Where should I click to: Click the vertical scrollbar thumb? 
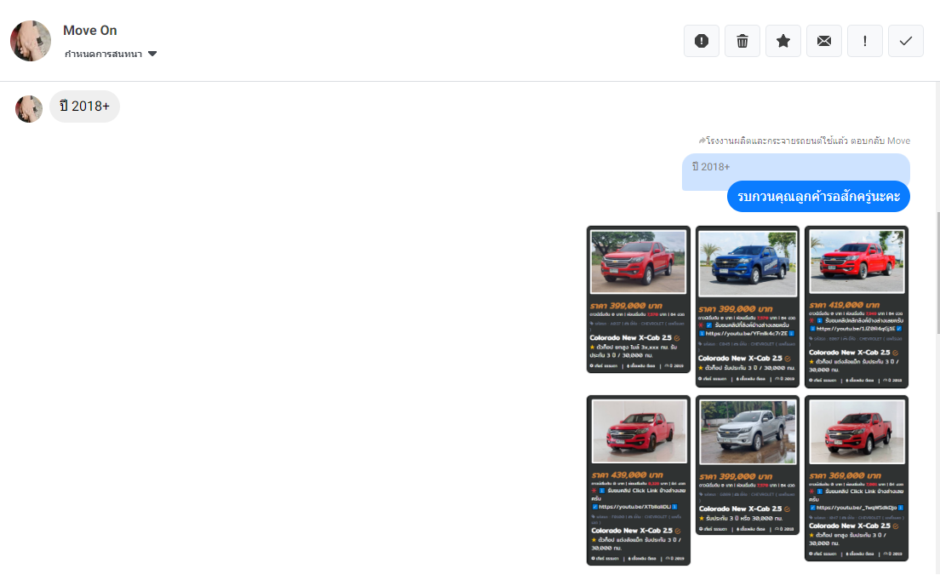(x=937, y=273)
